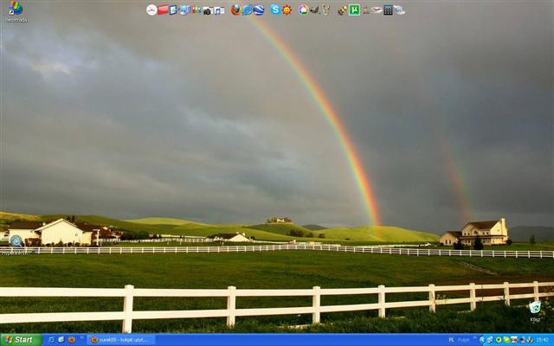Click the uTorrent green icon in dock
Screen dimensions: 554x346
point(354,10)
